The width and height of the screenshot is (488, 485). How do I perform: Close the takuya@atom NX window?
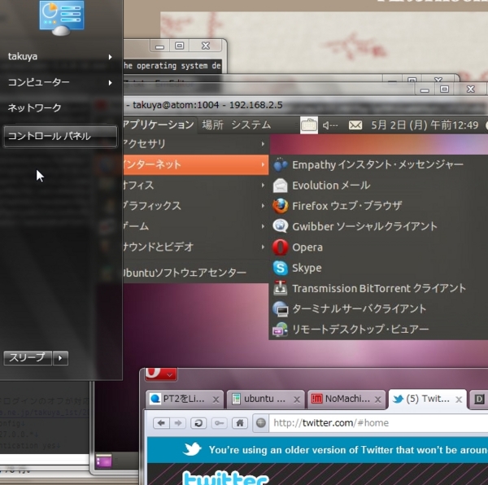[471, 90]
